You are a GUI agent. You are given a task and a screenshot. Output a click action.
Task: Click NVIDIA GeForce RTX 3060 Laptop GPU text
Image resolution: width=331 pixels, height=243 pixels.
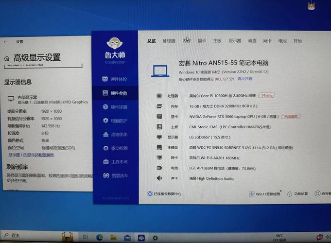234,117
